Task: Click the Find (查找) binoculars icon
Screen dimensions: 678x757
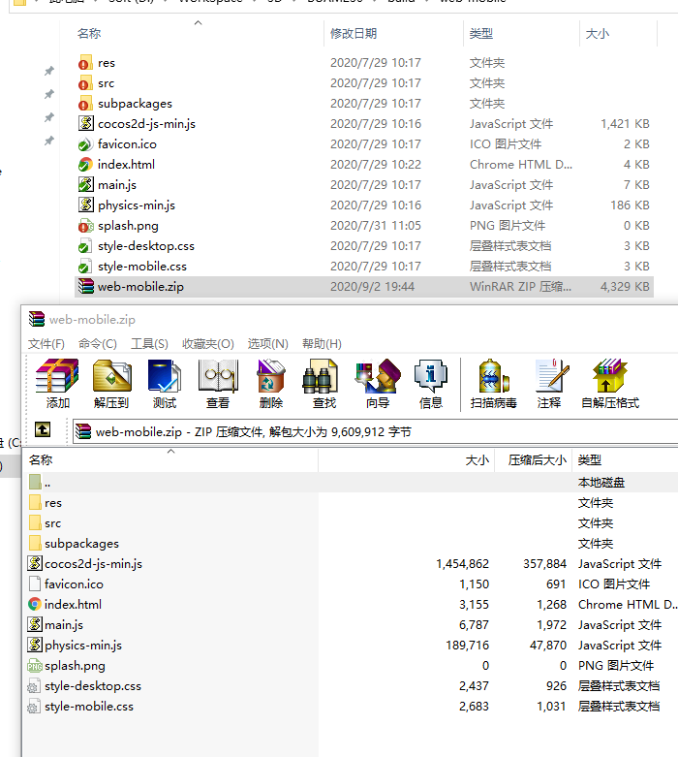Action: point(319,376)
